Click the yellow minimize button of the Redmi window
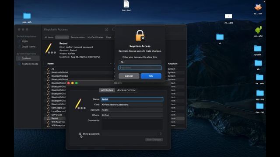The height and width of the screenshot is (157, 280). 73,83
